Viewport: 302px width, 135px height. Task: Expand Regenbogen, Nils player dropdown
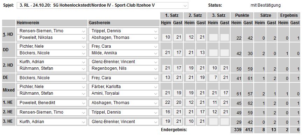124,68
